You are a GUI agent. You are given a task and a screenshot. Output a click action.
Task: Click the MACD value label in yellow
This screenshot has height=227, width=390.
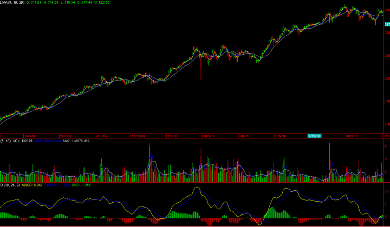tap(32, 185)
